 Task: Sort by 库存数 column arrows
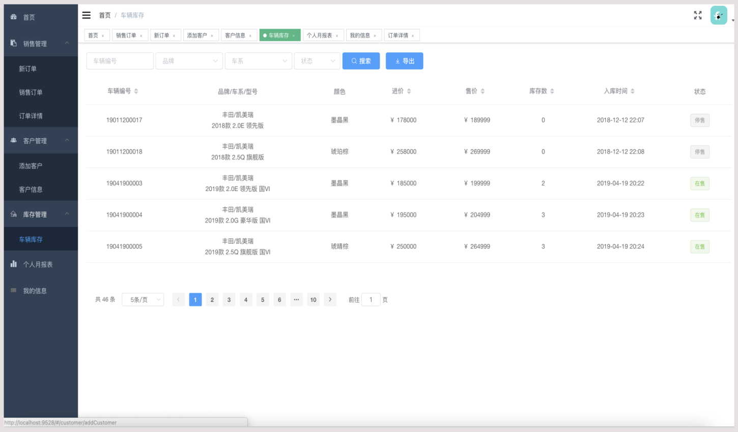(x=552, y=91)
